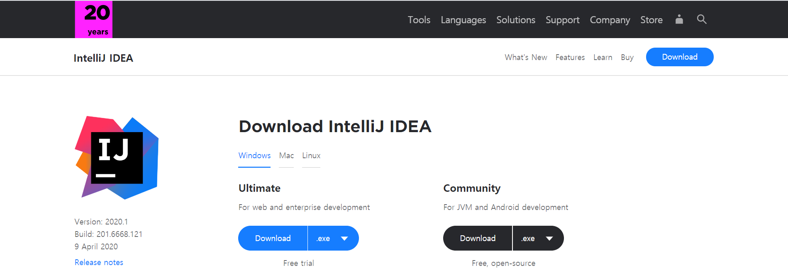
Task: Click the 'Free trial' label
Action: 299,263
